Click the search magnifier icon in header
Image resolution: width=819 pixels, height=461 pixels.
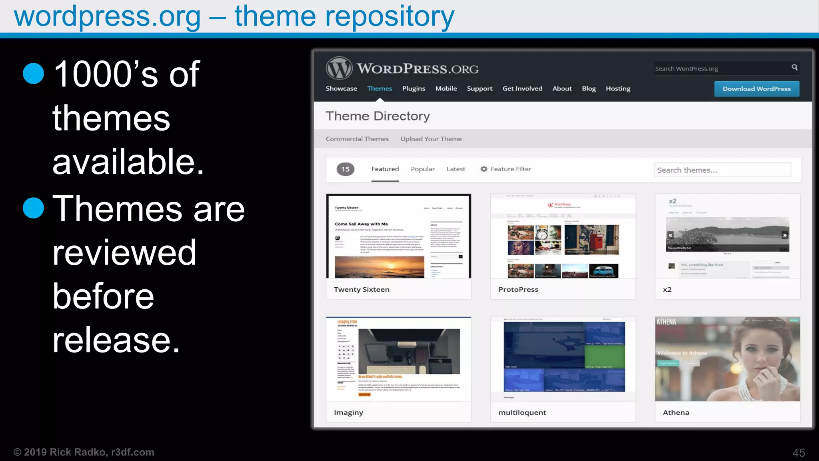795,67
